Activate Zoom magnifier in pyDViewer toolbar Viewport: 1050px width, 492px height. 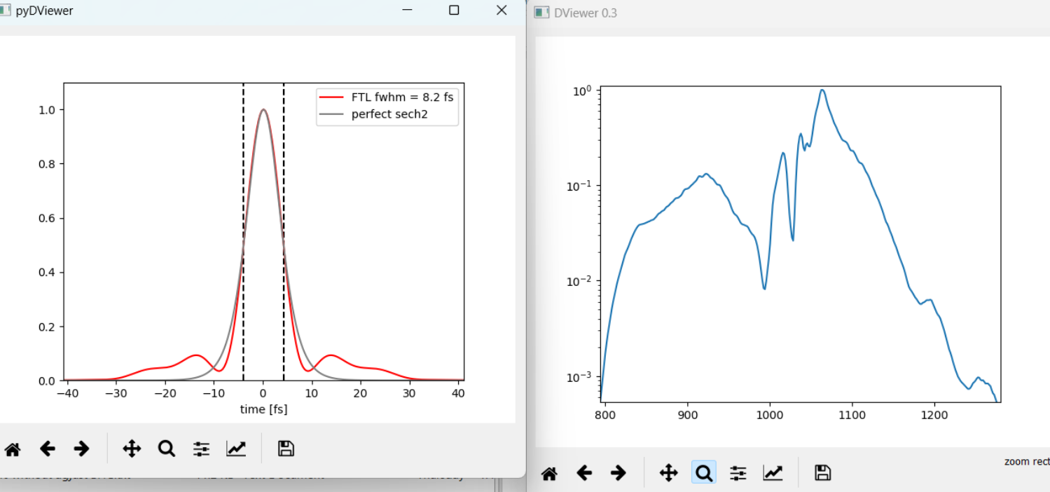pos(167,449)
